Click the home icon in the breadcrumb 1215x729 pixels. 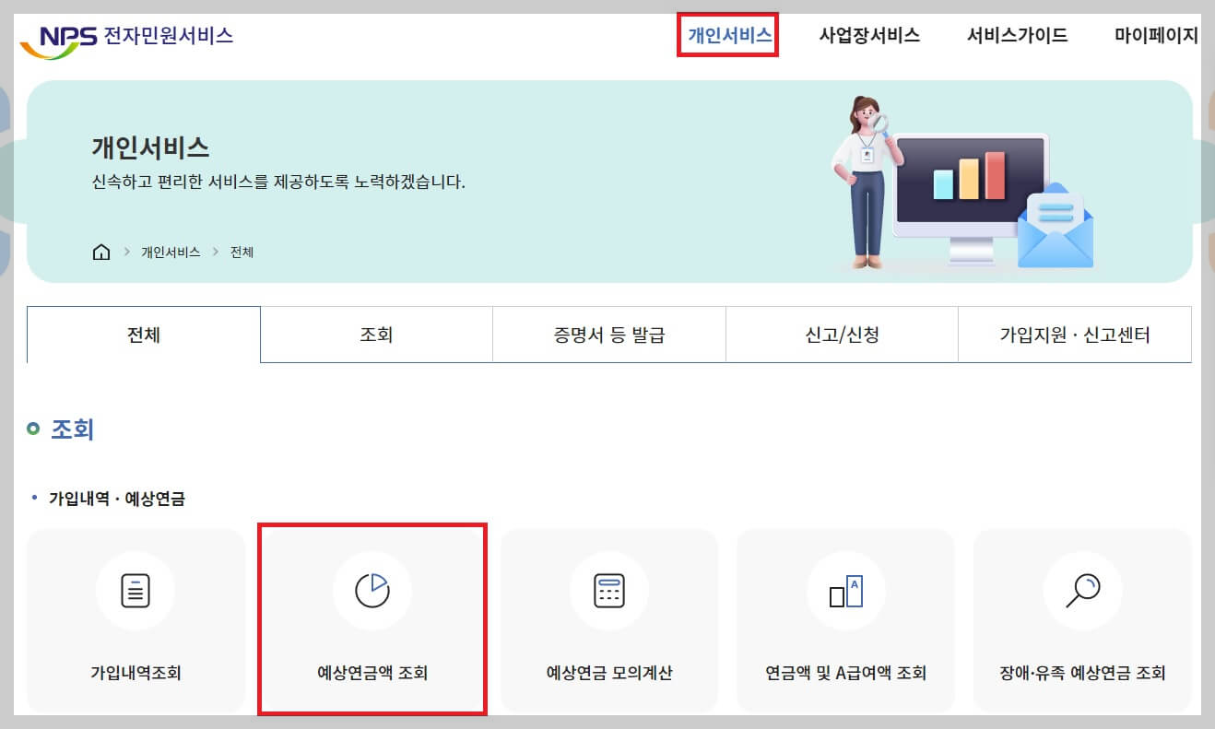click(100, 251)
